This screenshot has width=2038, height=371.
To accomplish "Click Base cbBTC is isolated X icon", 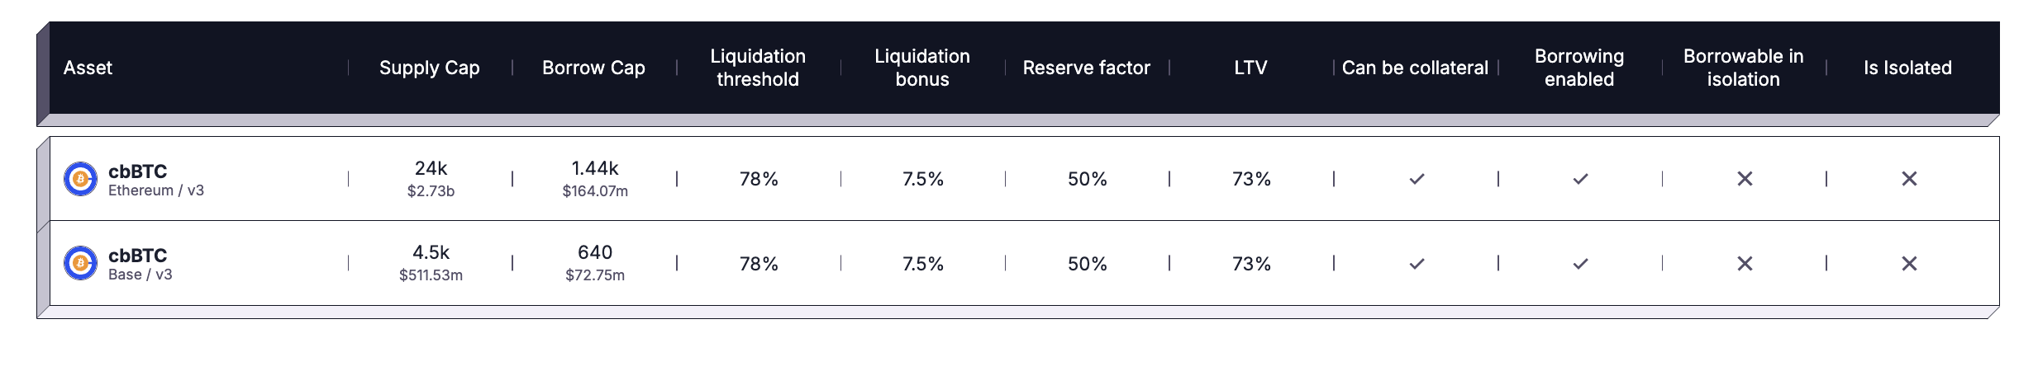I will 1909,264.
